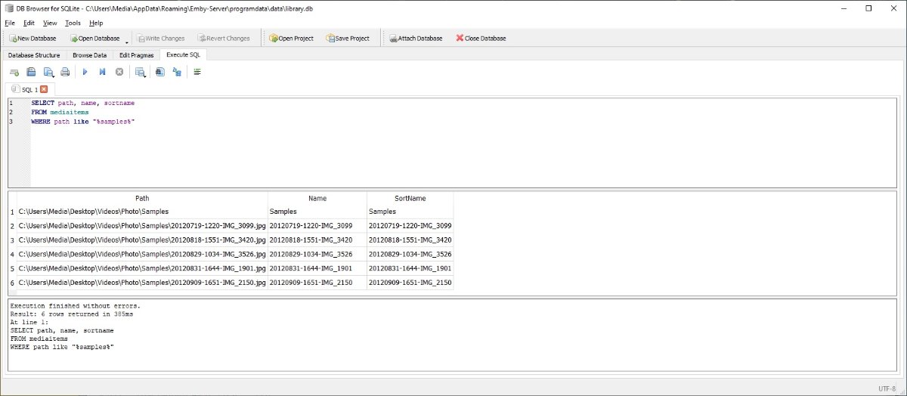
Task: Click 'Execution finished without errors.' message
Action: coord(76,306)
